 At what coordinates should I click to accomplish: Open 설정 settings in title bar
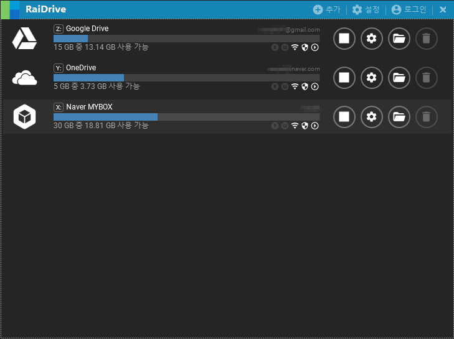tap(366, 9)
